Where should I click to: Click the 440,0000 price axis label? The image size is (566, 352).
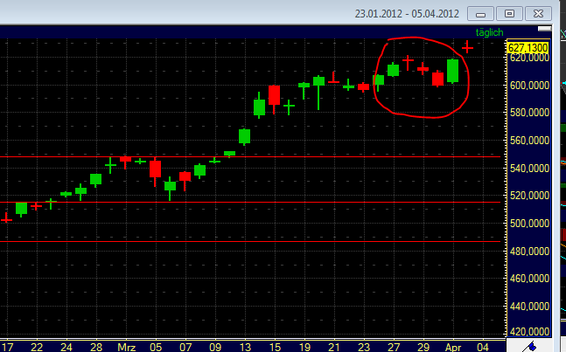point(529,306)
